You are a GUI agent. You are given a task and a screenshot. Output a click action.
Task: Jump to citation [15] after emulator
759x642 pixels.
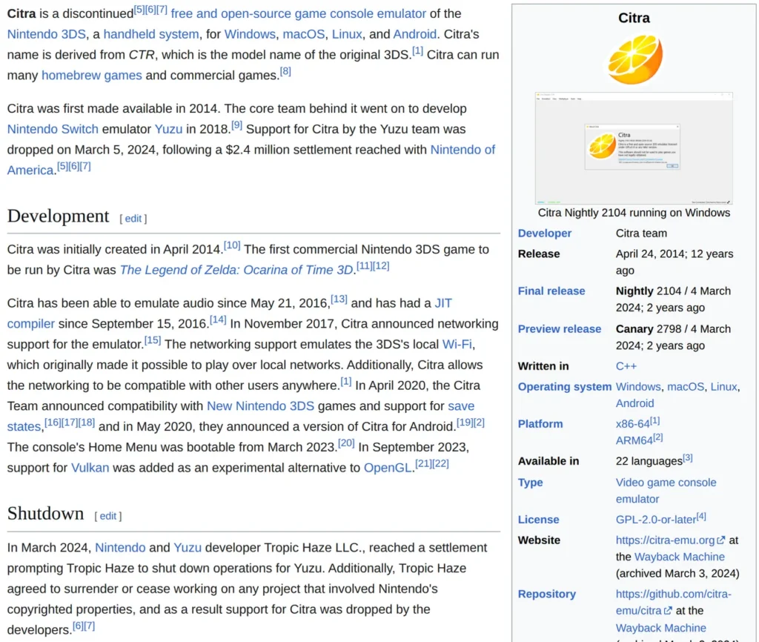coord(153,340)
